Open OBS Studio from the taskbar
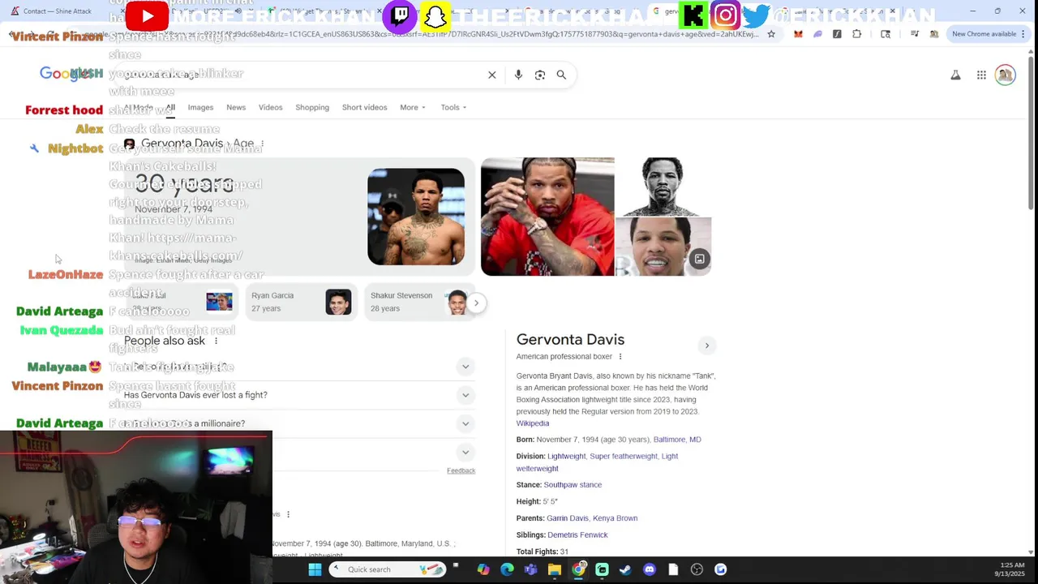 point(697,569)
